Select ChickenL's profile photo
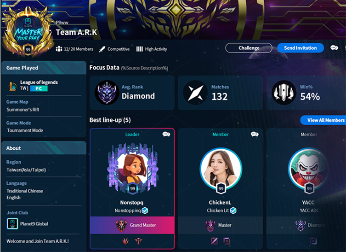The image size is (346, 252). (x=221, y=169)
